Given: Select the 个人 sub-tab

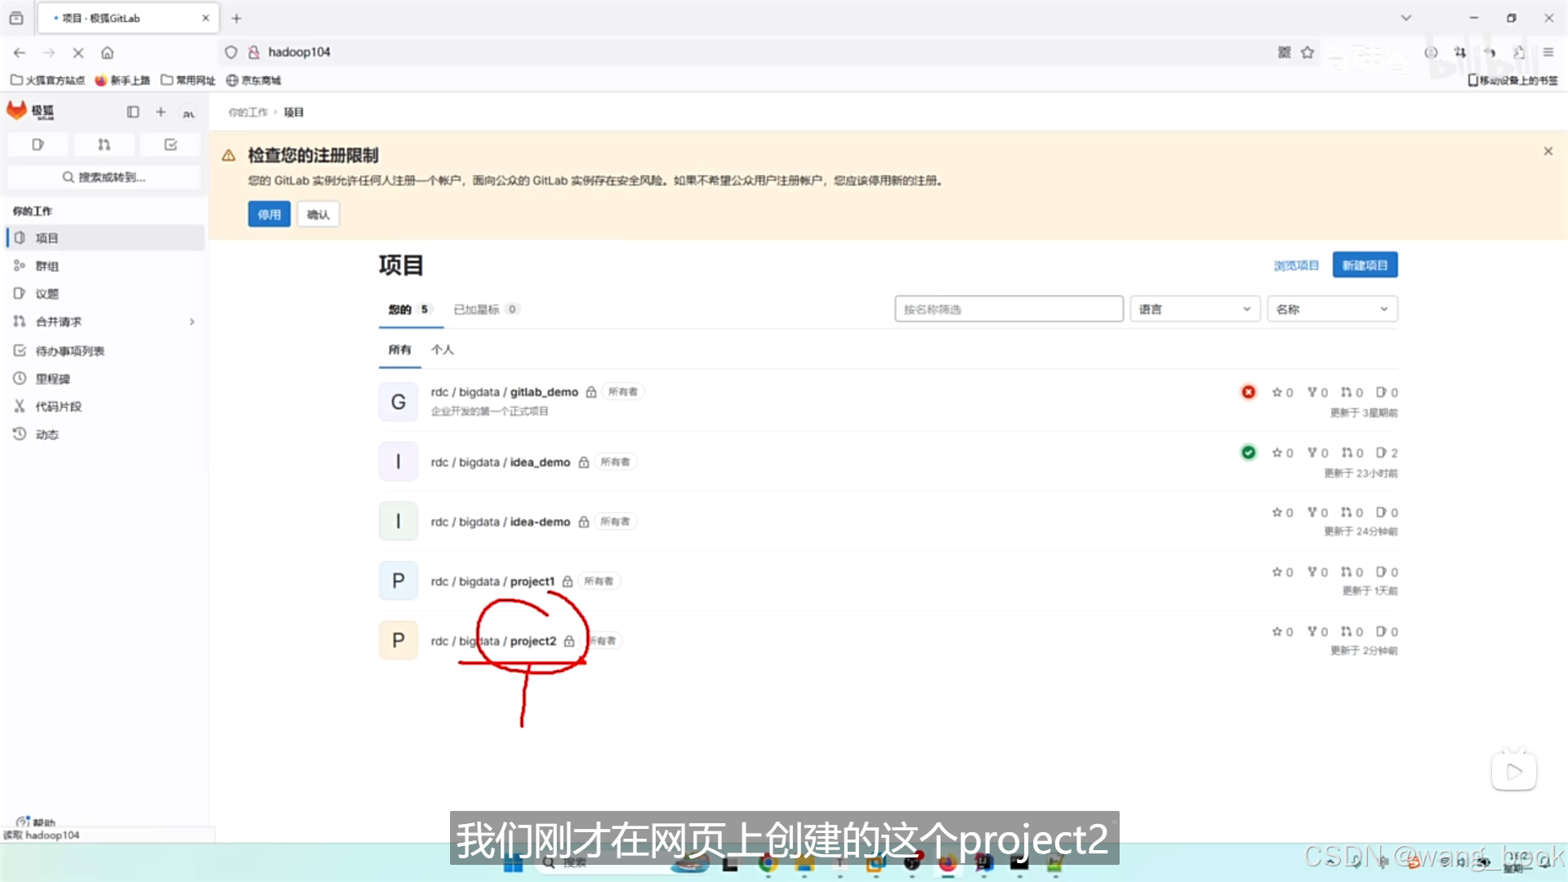Looking at the screenshot, I should pyautogui.click(x=443, y=350).
